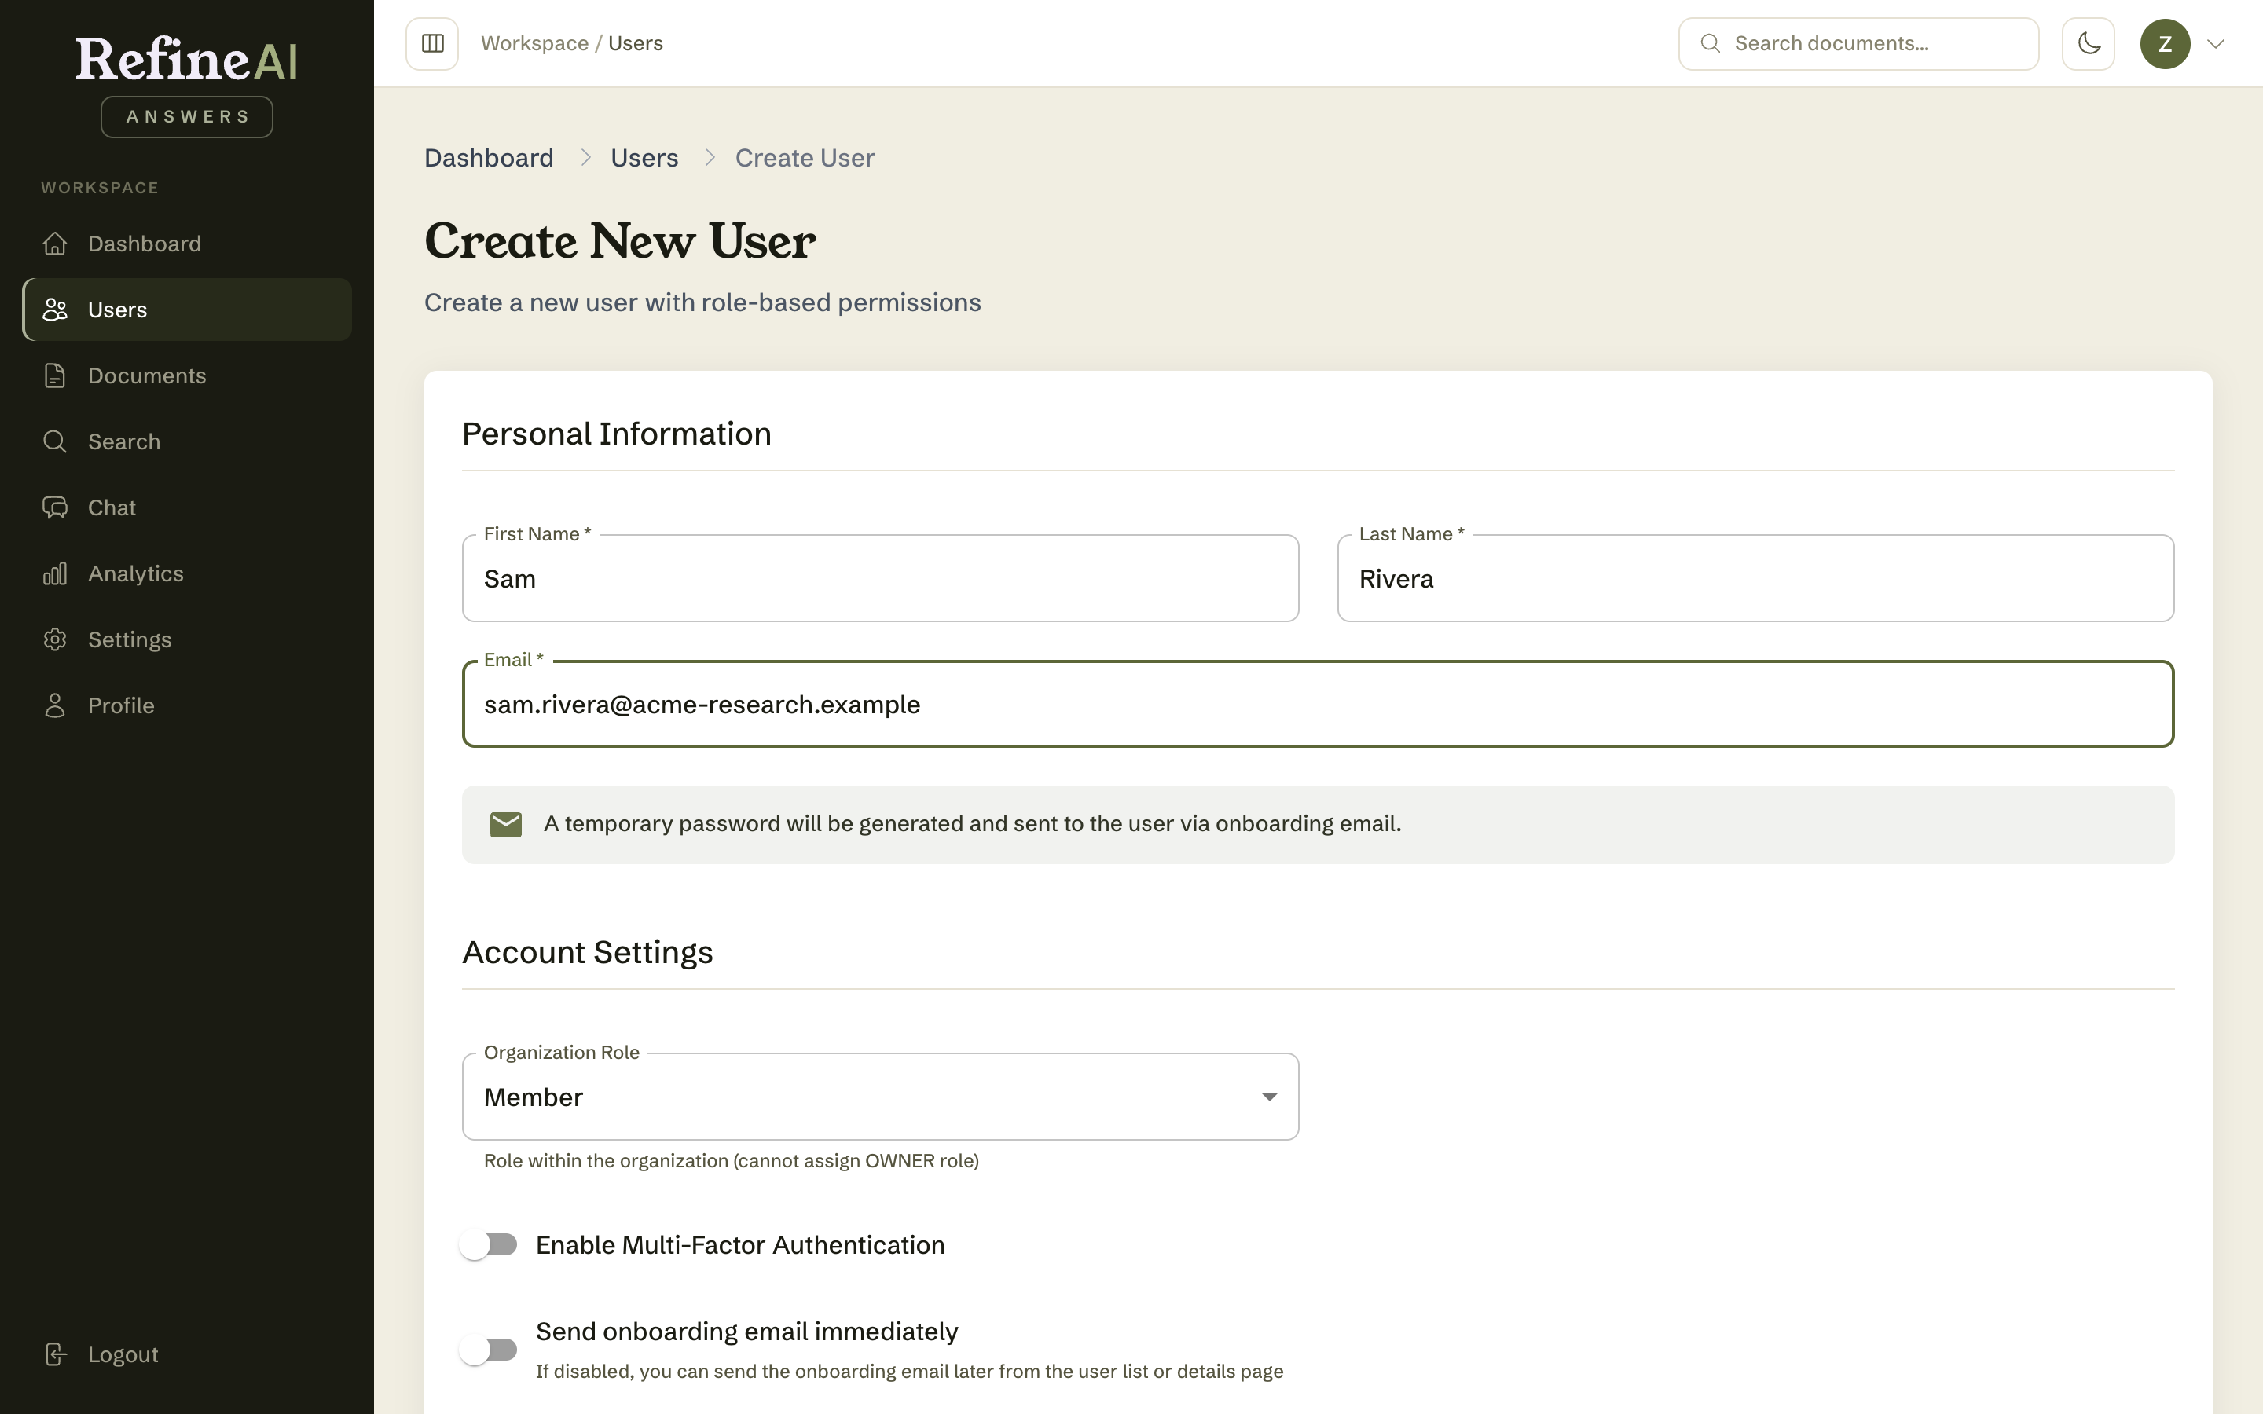Click the Users people icon in the sidebar
The height and width of the screenshot is (1414, 2263).
click(x=55, y=310)
